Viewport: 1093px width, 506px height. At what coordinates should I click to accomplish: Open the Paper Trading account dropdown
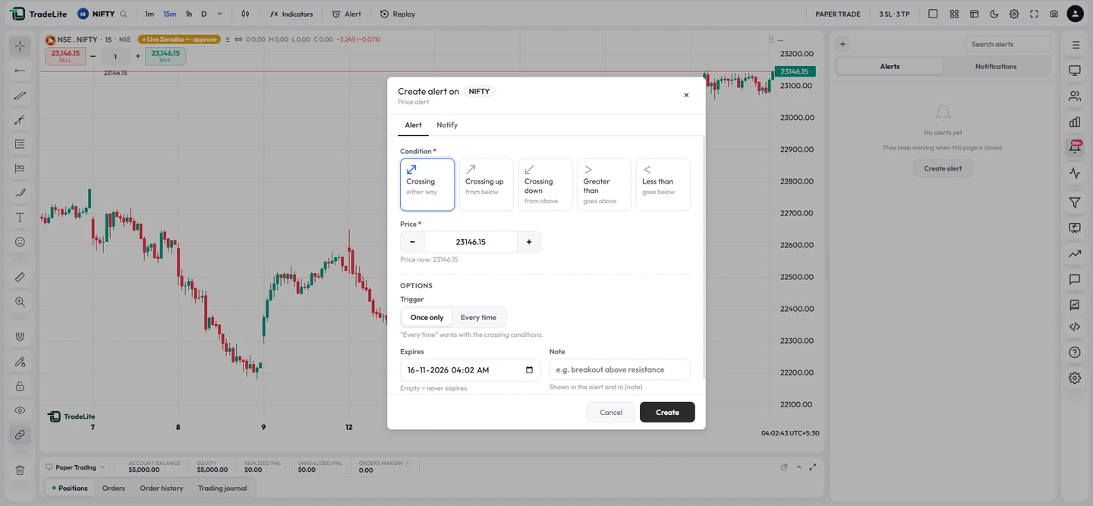pos(75,467)
